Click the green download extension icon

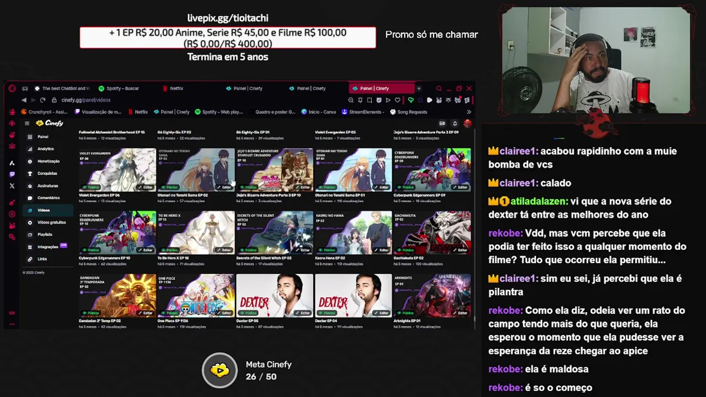410,100
